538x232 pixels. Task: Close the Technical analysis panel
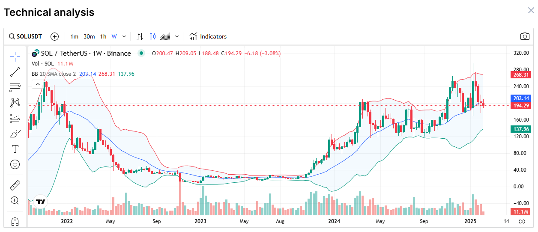point(531,11)
